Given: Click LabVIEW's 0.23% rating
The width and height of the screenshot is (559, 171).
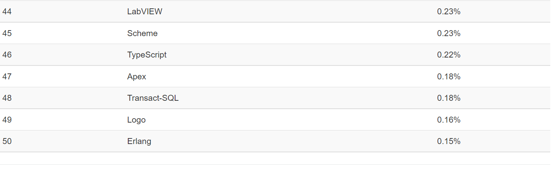Looking at the screenshot, I should point(449,12).
